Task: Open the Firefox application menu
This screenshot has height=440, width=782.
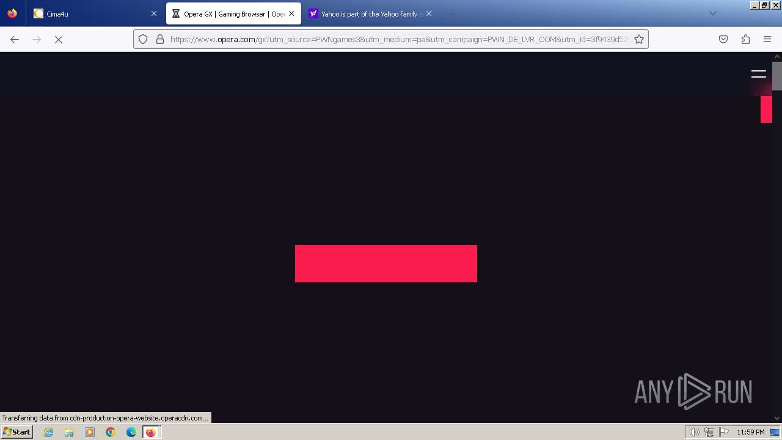Action: tap(767, 39)
